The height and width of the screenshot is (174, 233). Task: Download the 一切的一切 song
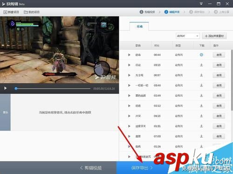pyautogui.click(x=201, y=85)
